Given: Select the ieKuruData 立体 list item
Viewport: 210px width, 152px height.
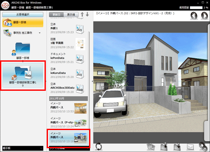Looking at the screenshot, I should (67, 73).
